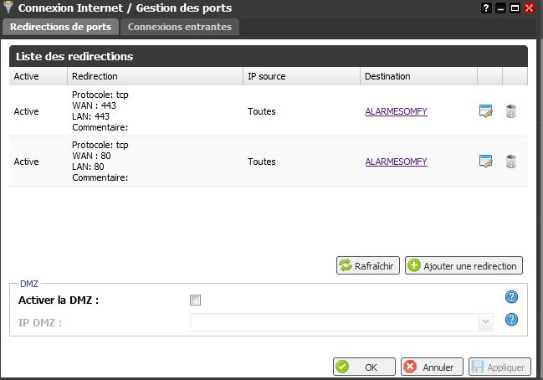Click Ajouter une redirection button

[464, 265]
